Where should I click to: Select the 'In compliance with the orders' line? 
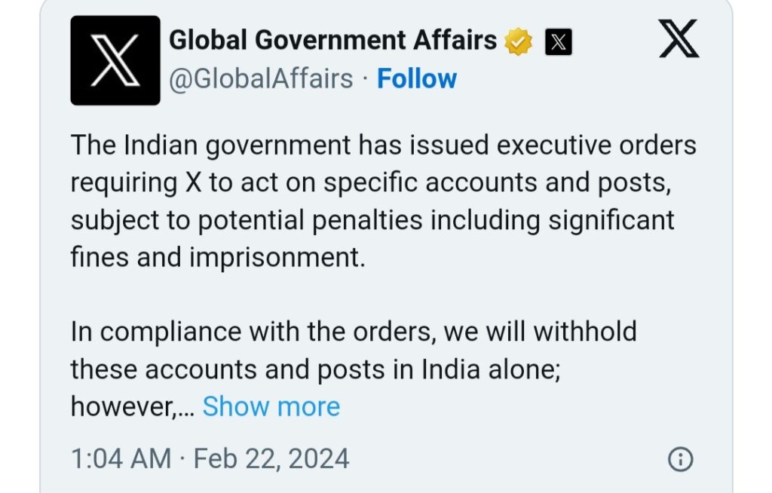tap(354, 332)
